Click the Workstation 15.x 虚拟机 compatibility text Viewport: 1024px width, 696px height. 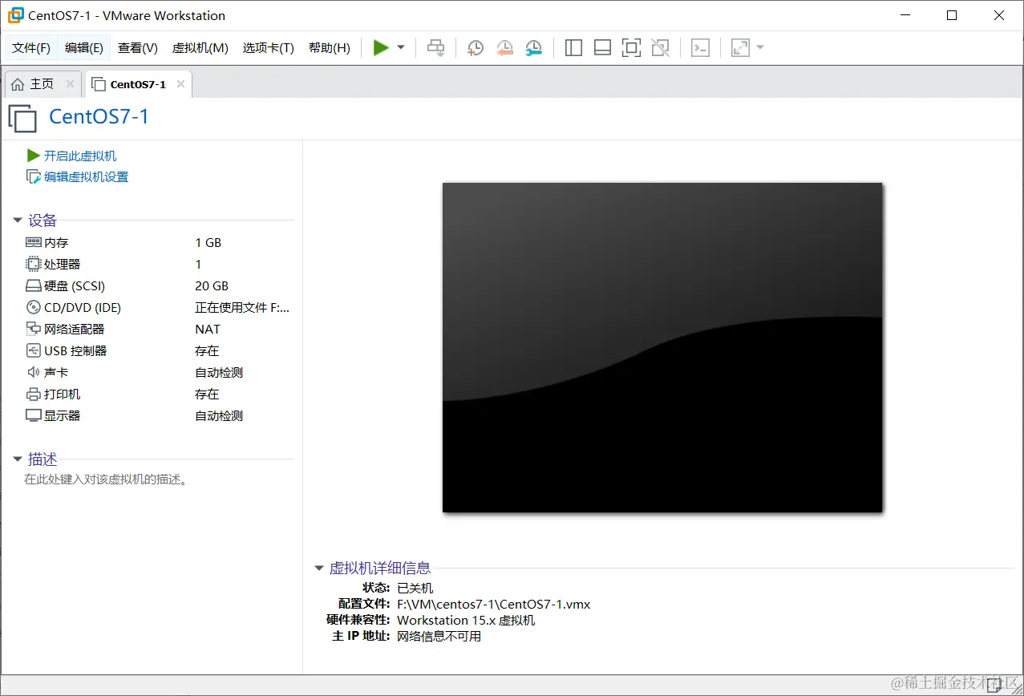point(466,620)
